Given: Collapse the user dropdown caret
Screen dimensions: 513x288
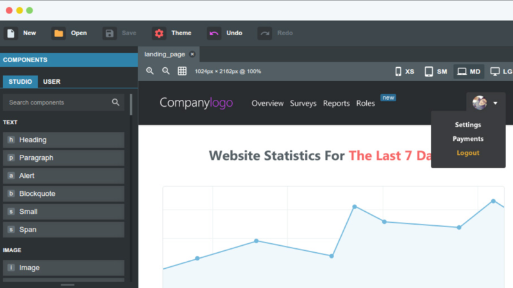Looking at the screenshot, I should click(x=495, y=103).
